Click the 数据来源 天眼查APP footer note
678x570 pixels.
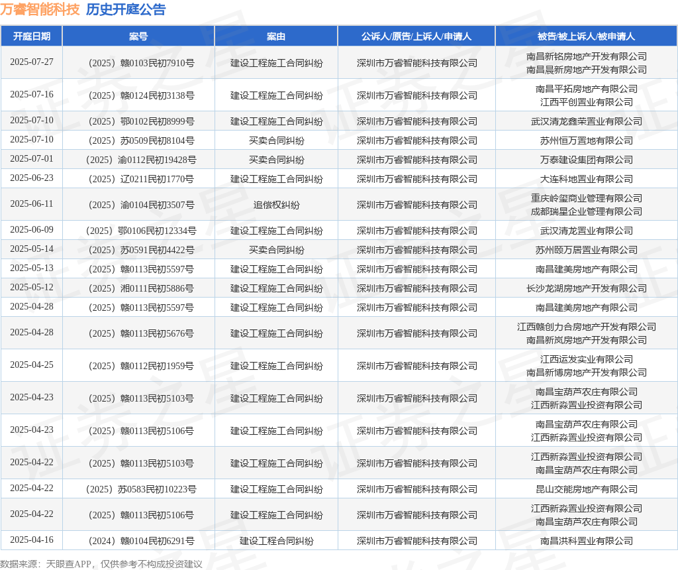[101, 564]
